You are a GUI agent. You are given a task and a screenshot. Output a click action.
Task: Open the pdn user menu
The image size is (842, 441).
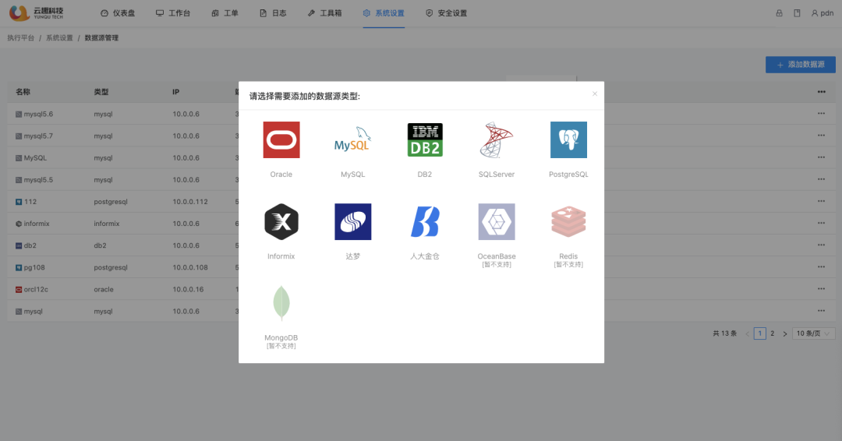(x=823, y=13)
